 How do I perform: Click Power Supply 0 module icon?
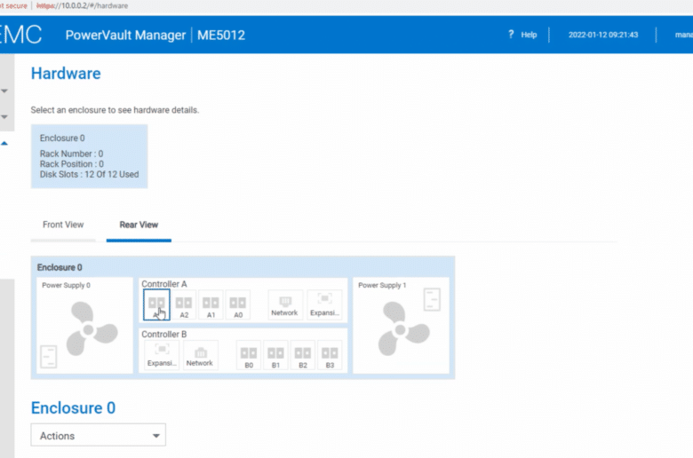click(x=49, y=357)
